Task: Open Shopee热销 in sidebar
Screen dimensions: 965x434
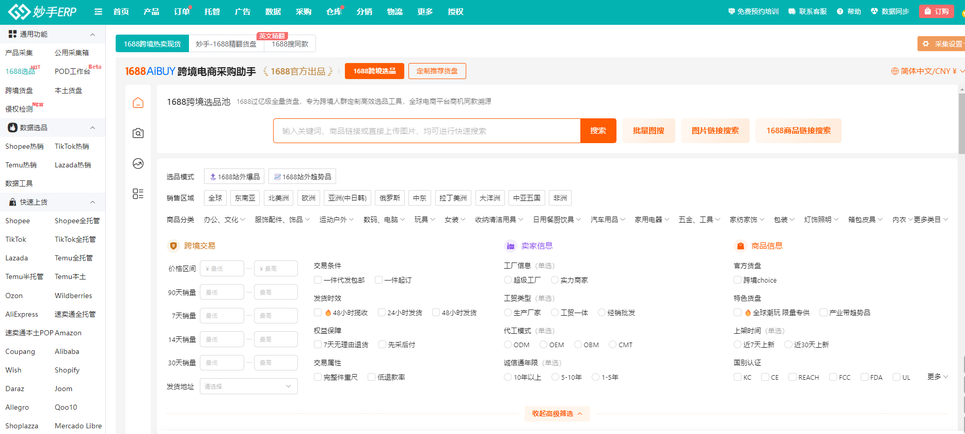Action: 24,146
